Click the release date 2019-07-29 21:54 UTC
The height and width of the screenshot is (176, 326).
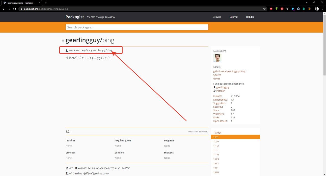(198, 132)
